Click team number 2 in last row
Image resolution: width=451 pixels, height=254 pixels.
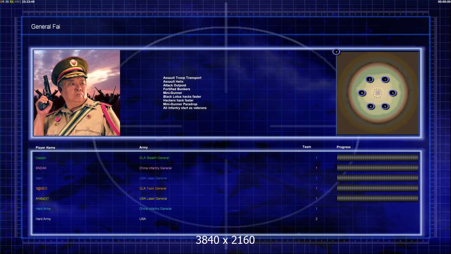point(316,219)
